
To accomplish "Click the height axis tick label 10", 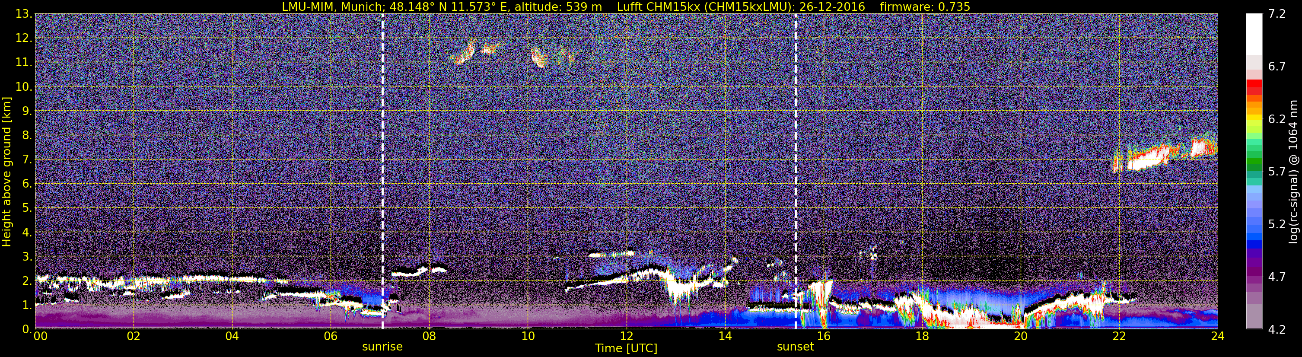I will pos(24,87).
